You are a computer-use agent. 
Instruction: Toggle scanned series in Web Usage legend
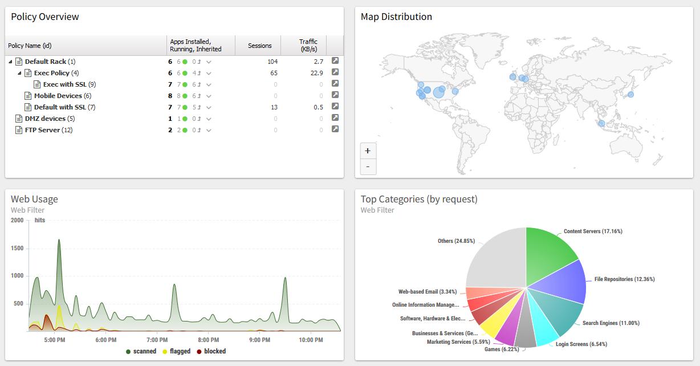141,351
